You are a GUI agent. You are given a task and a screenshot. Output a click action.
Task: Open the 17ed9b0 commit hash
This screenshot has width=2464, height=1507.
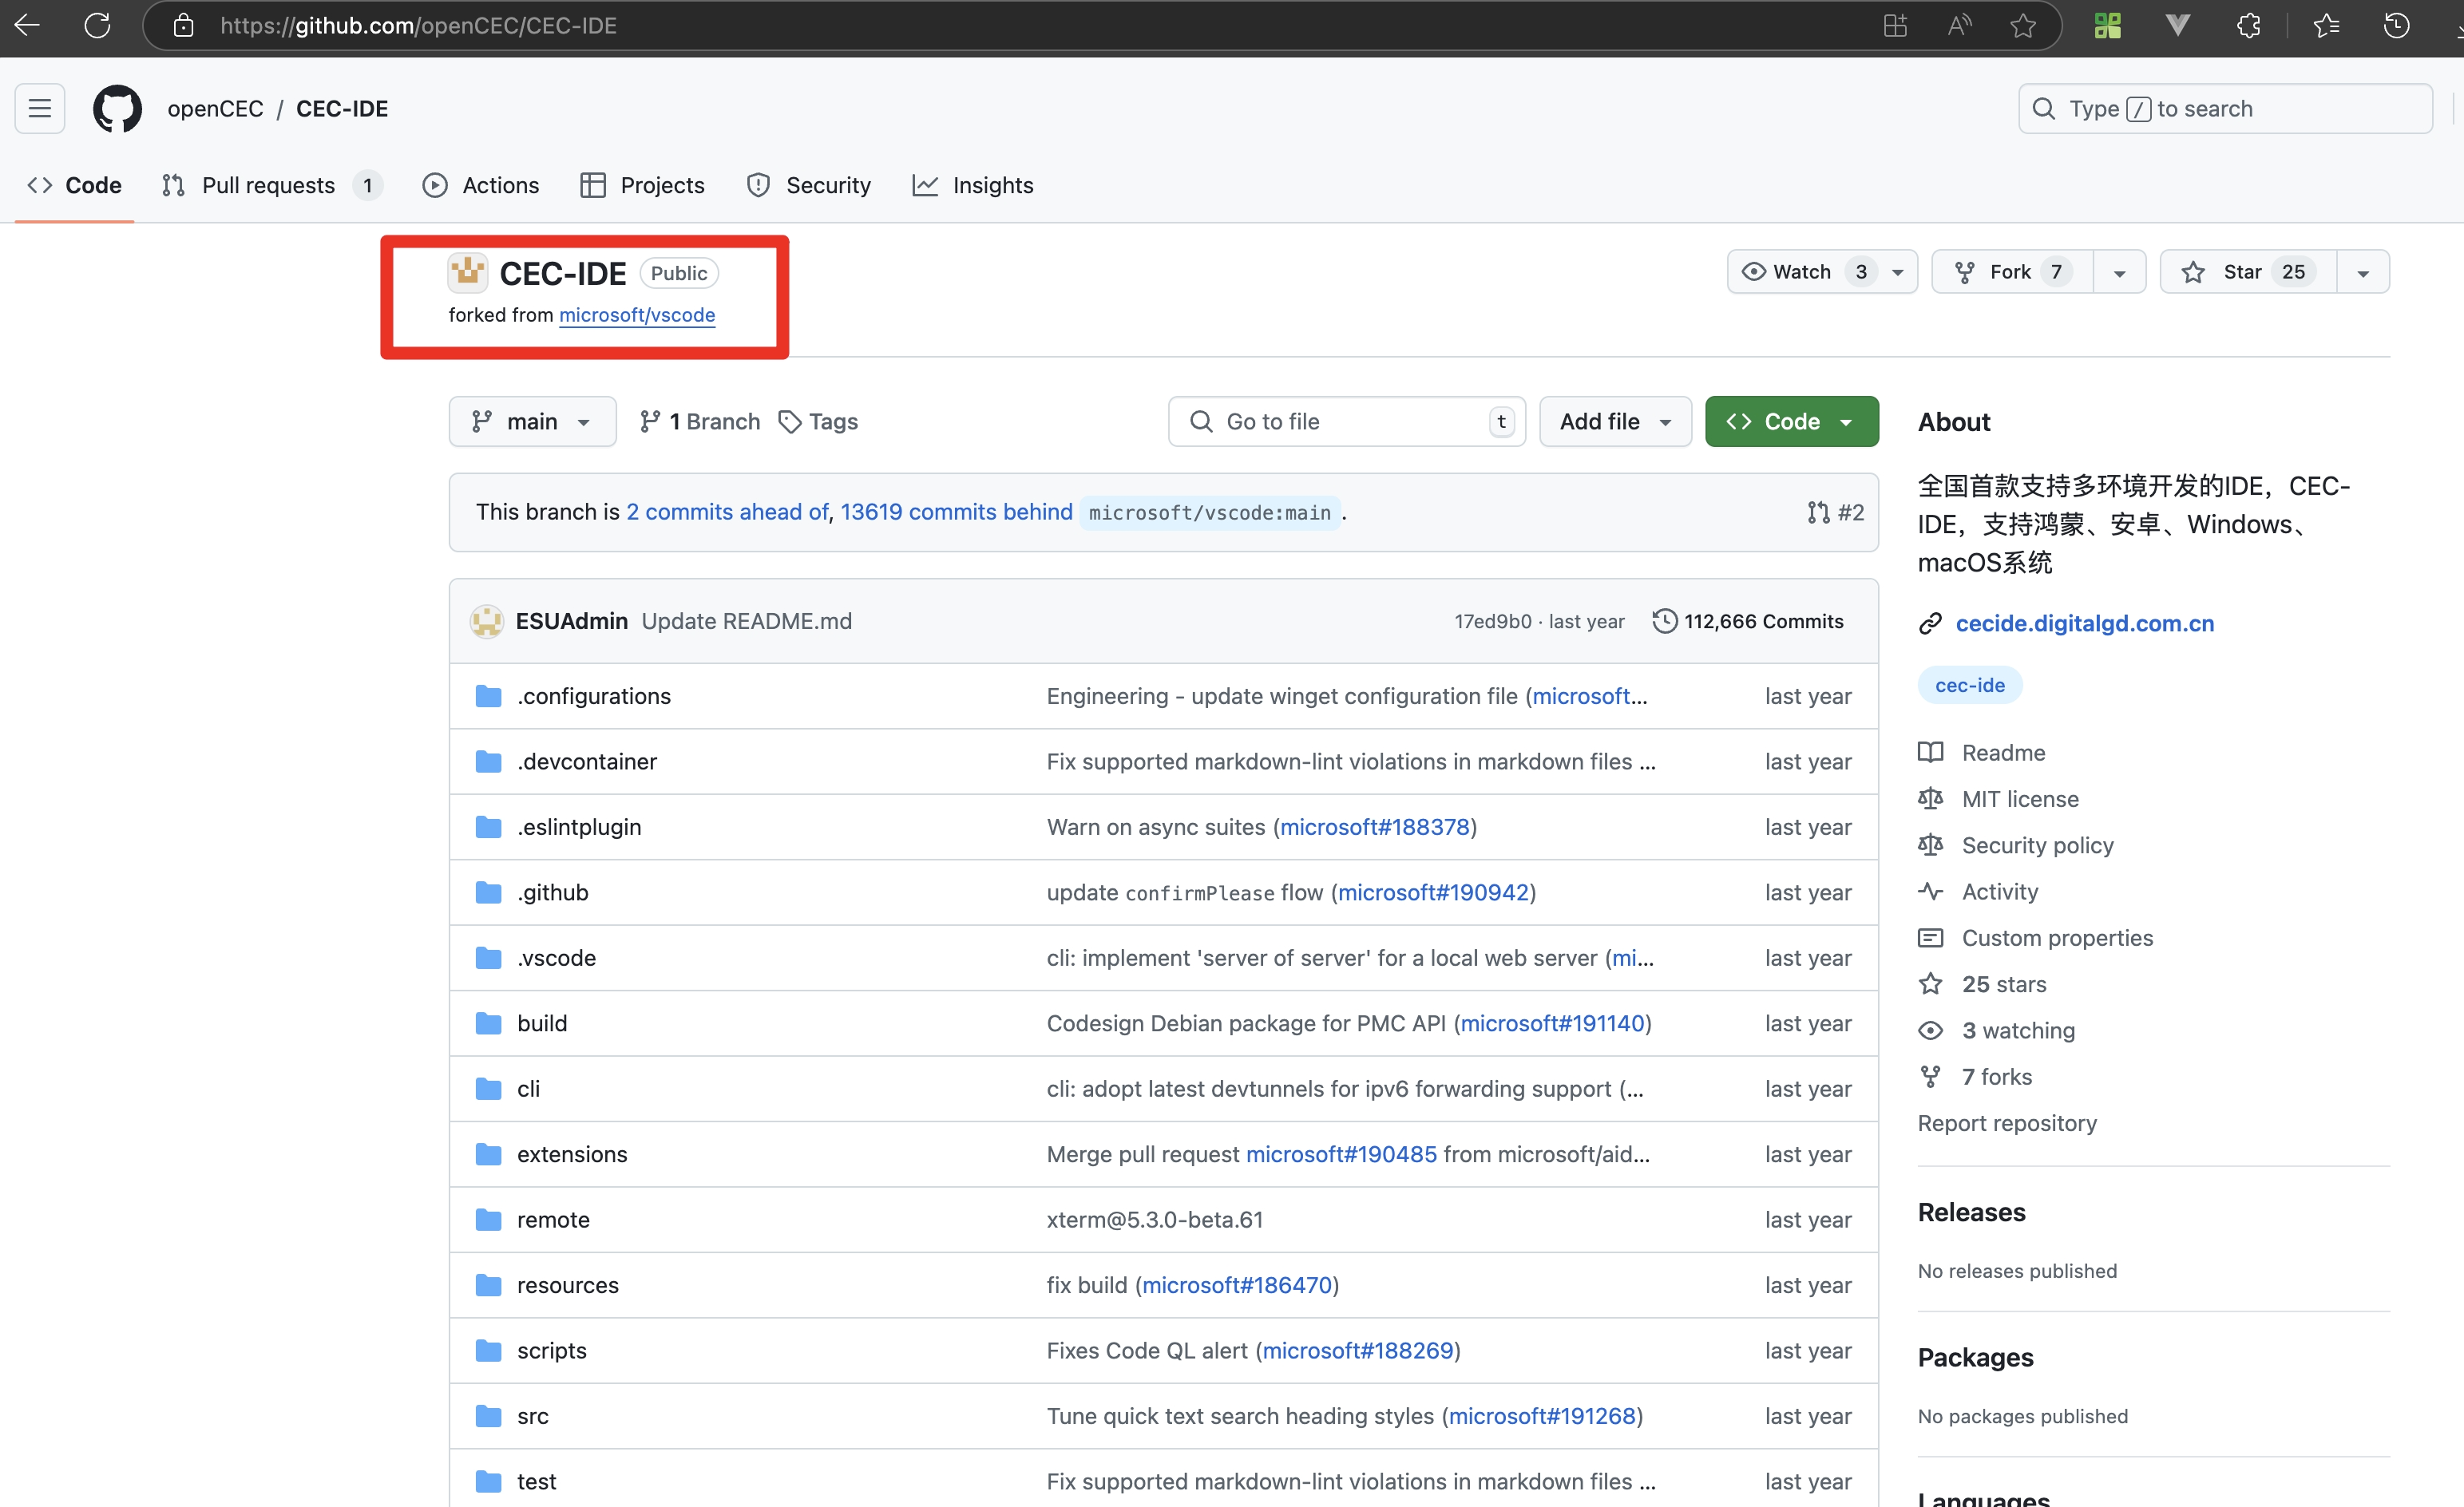(1492, 621)
